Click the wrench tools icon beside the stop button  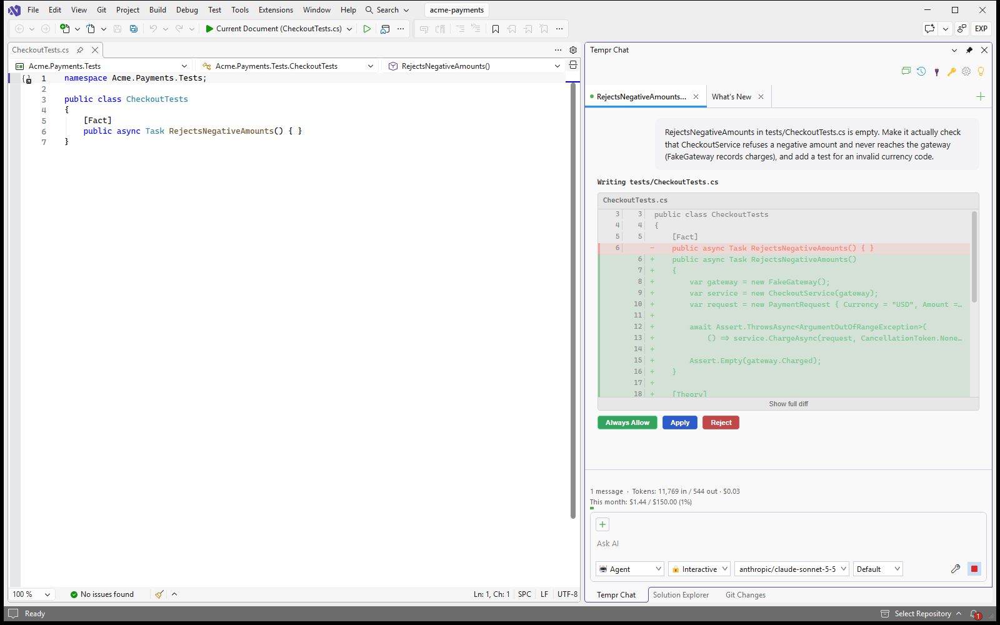point(955,569)
